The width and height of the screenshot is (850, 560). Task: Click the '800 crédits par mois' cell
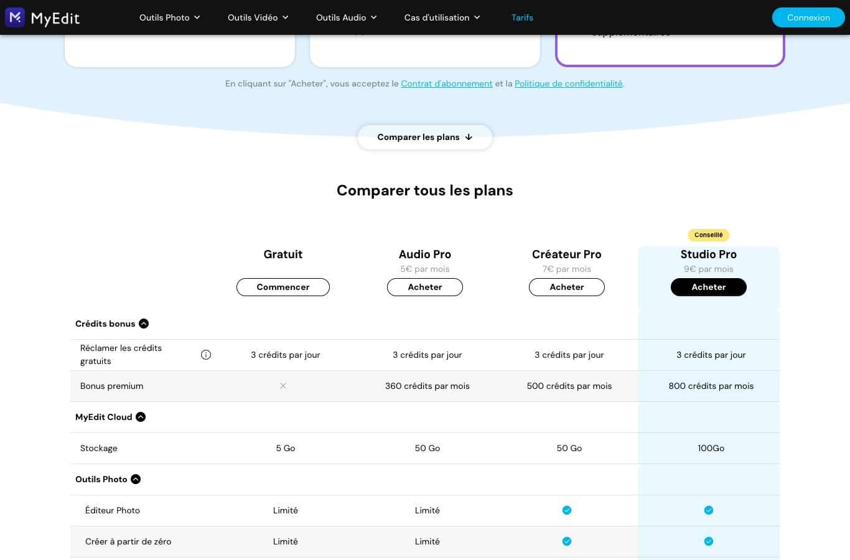[711, 386]
